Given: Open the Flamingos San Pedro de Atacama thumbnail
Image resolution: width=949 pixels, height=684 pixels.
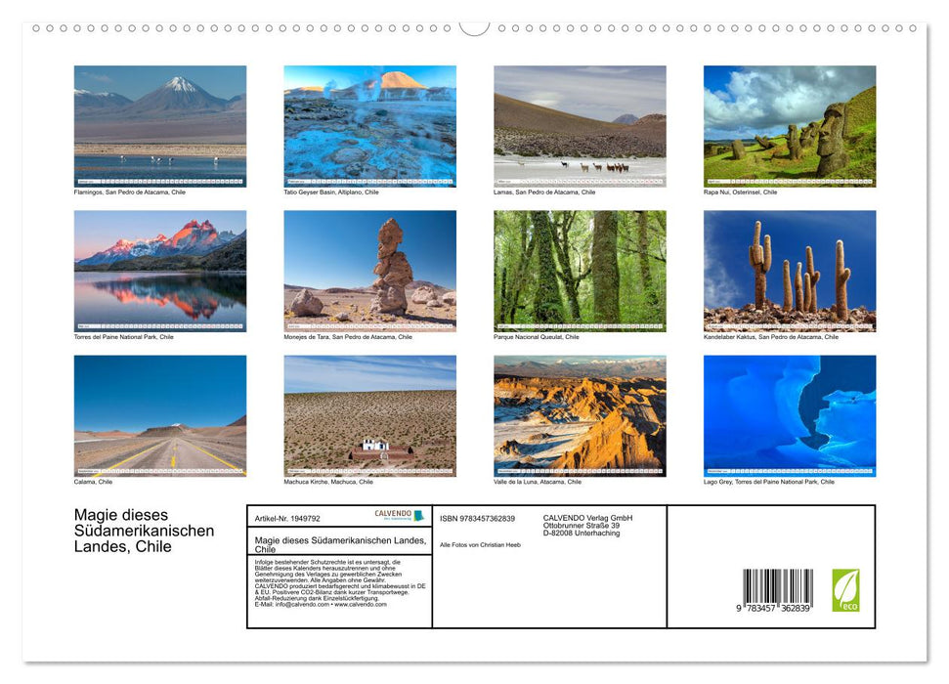Looking at the screenshot, I should 160,125.
